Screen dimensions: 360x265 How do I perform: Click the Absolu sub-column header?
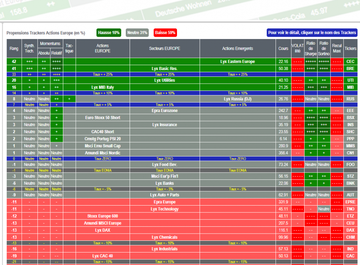click(x=44, y=53)
